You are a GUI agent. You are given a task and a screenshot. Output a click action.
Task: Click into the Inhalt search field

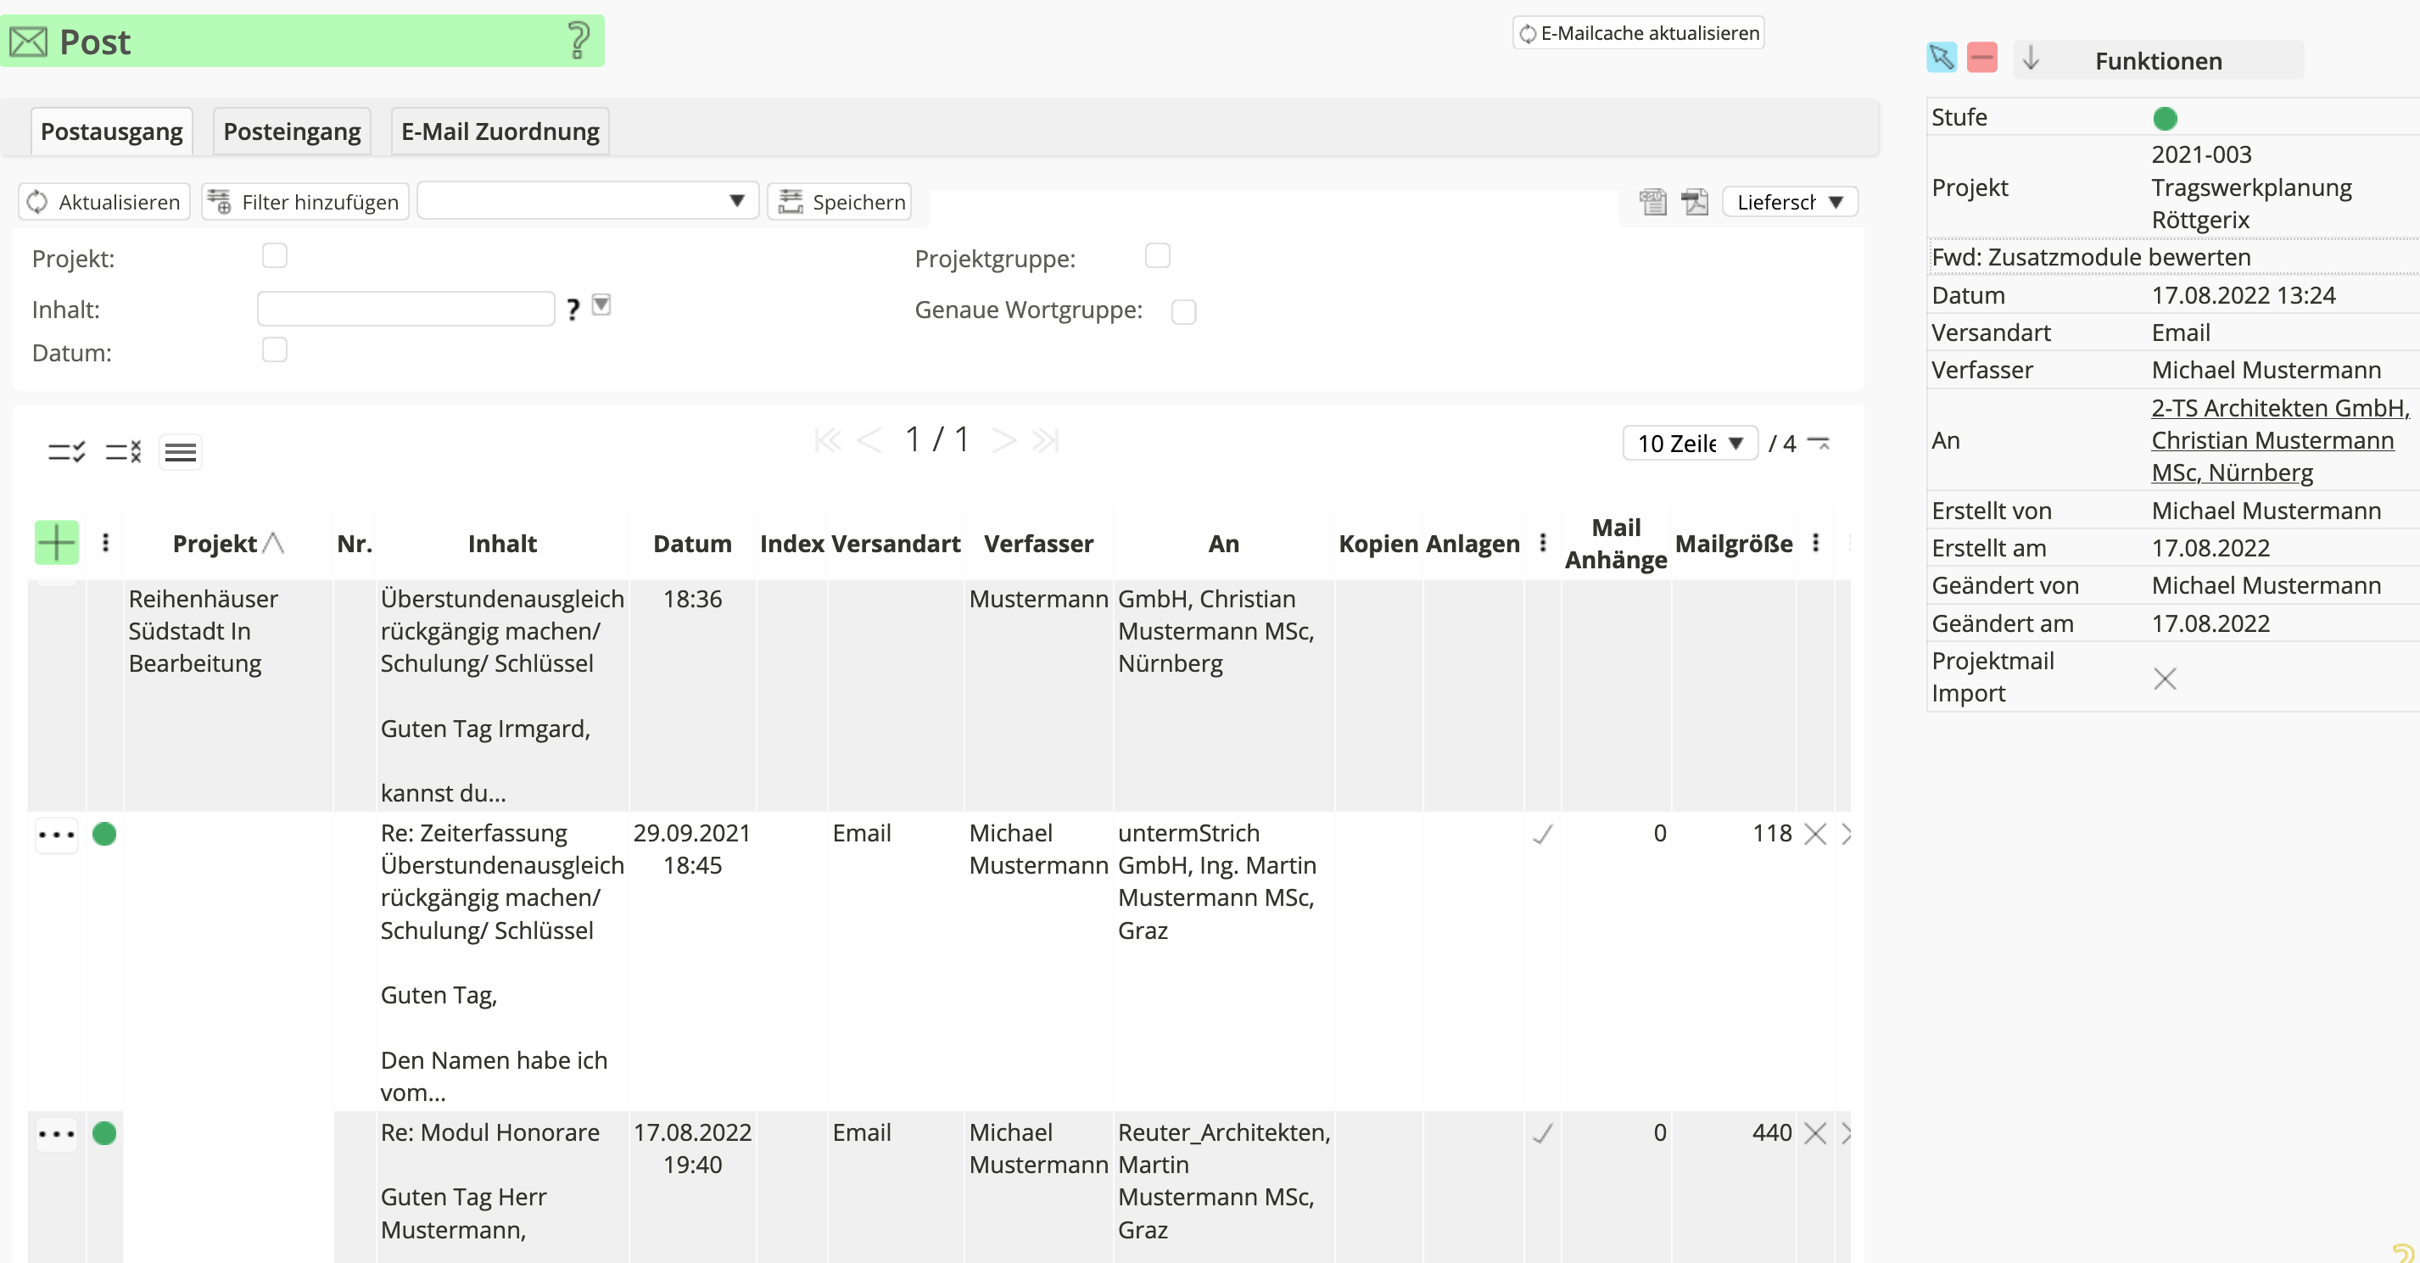click(405, 309)
